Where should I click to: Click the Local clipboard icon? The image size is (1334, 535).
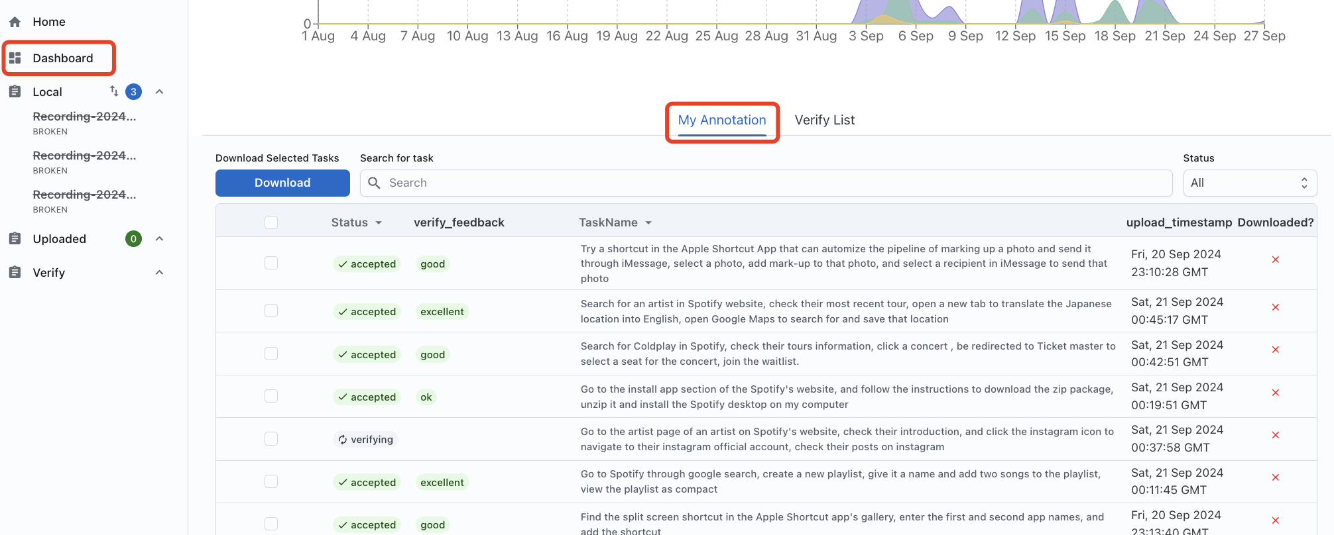click(15, 92)
